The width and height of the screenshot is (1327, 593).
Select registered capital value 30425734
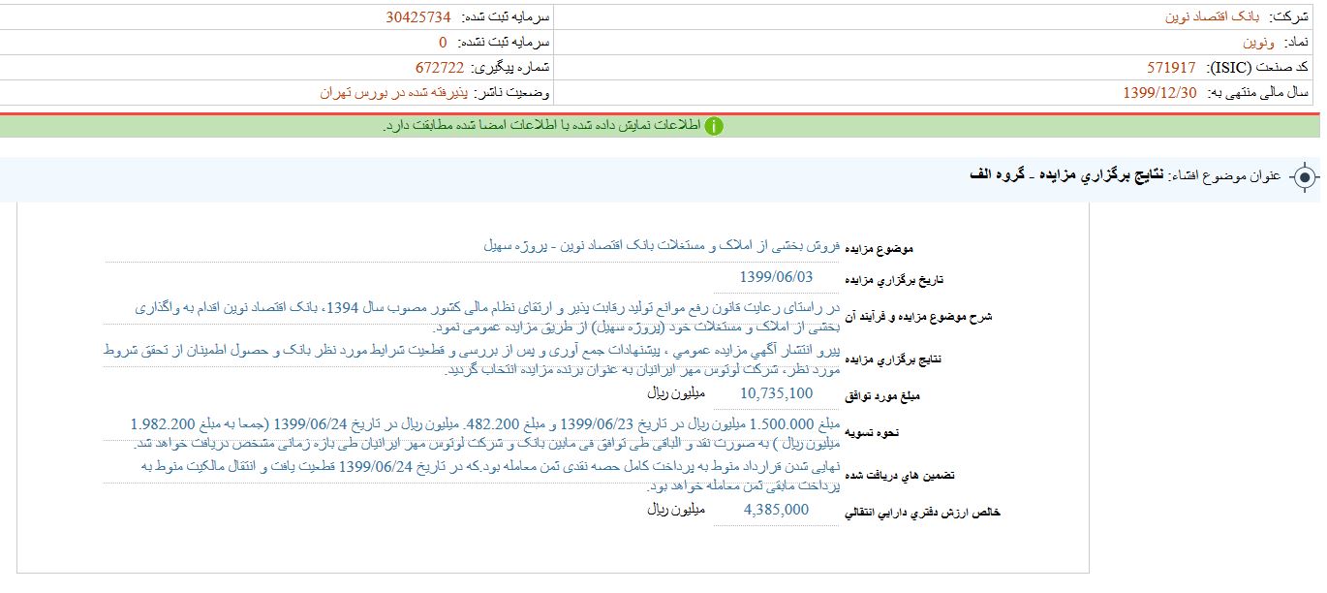tap(418, 17)
